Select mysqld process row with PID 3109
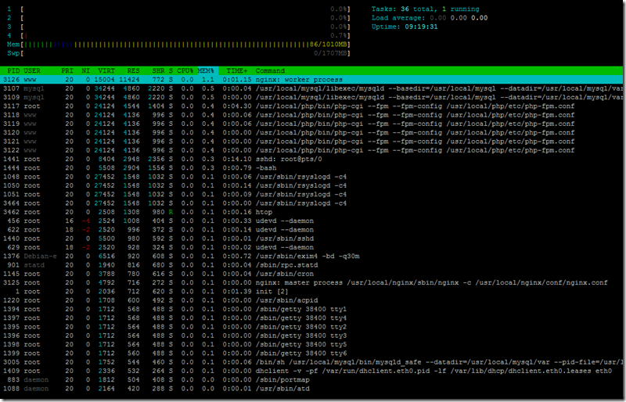Viewport: 626px width, 402px height. coord(311,98)
